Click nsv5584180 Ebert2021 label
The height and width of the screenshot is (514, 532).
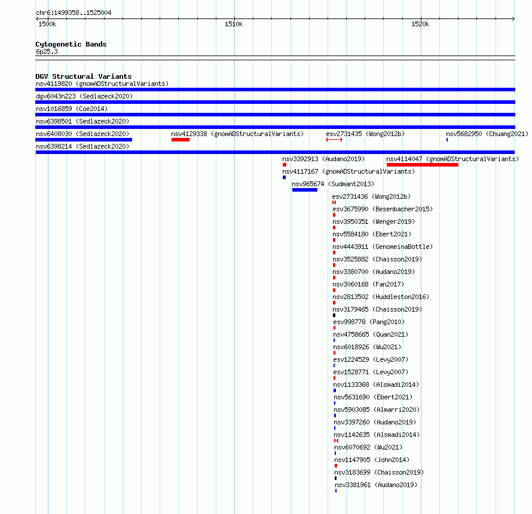pyautogui.click(x=372, y=234)
